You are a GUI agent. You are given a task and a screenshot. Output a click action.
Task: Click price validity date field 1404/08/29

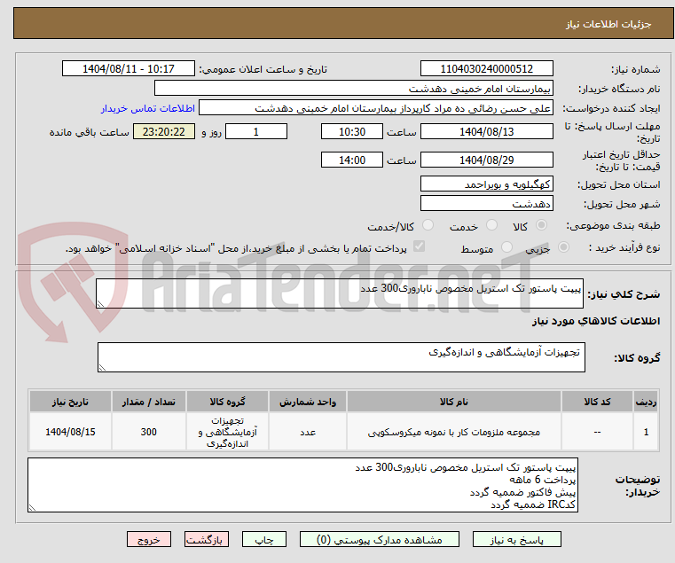point(486,160)
